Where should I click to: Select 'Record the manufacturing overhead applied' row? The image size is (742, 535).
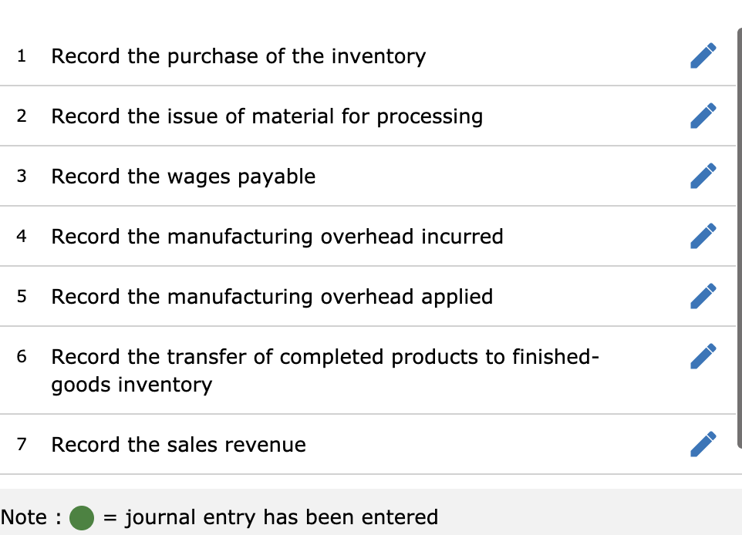[272, 297]
